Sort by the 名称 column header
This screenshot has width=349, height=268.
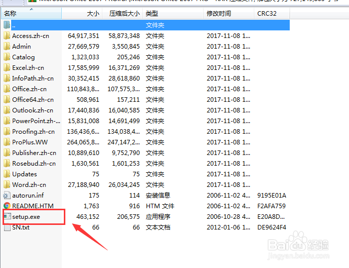click(x=31, y=14)
